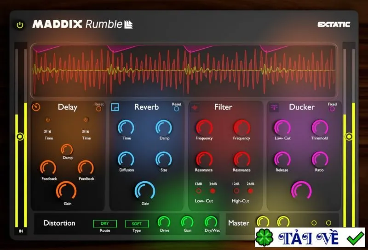Click the Filter section red icon
Screen dimensions: 368x250
pos(195,108)
